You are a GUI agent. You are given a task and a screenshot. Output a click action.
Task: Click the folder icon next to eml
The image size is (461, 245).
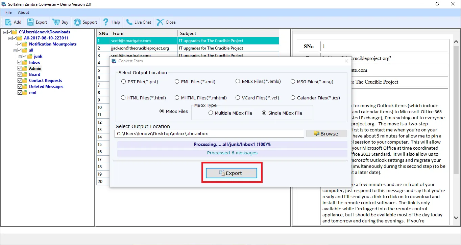tap(25, 93)
